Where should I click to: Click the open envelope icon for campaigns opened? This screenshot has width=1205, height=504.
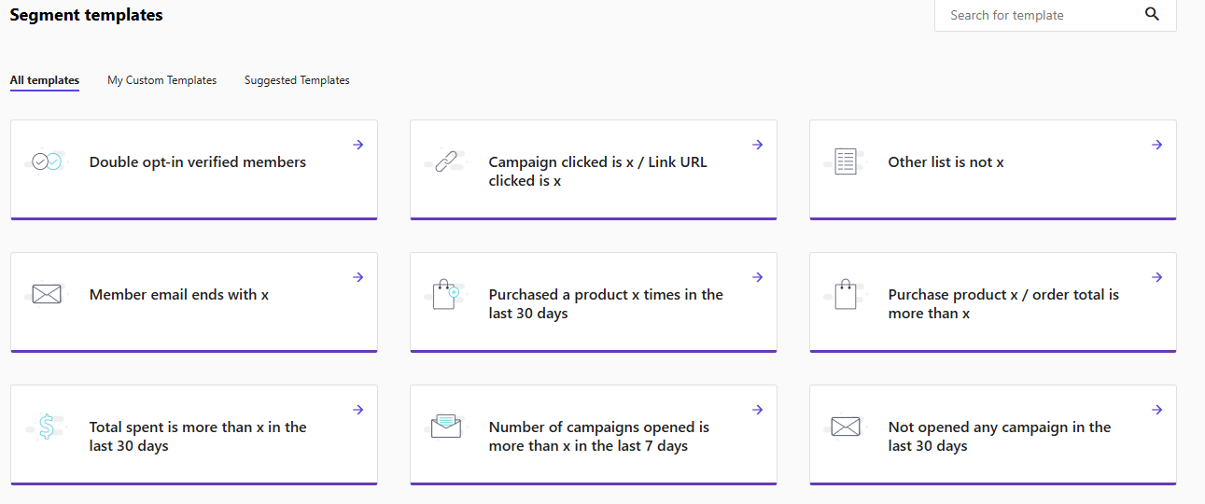point(446,427)
